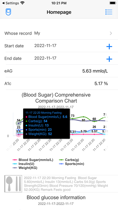The width and height of the screenshot is (118, 210).
Task: Tap the 80 Weight data point on chart
Action: coord(83,120)
